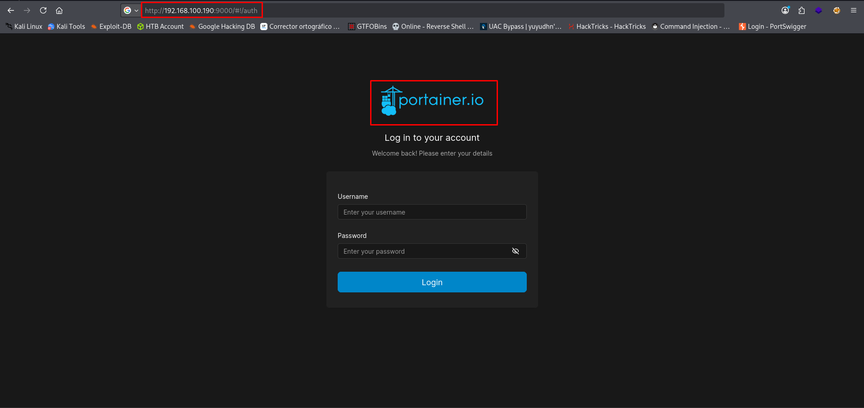The width and height of the screenshot is (864, 408).
Task: Reload the current page
Action: point(43,10)
